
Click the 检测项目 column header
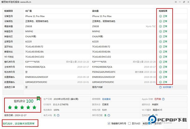click(x=9, y=11)
